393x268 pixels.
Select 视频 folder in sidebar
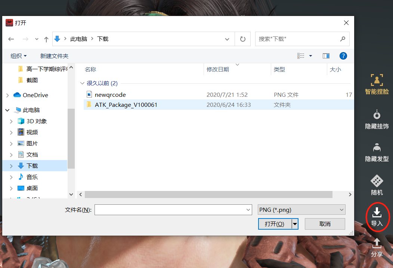pyautogui.click(x=32, y=132)
